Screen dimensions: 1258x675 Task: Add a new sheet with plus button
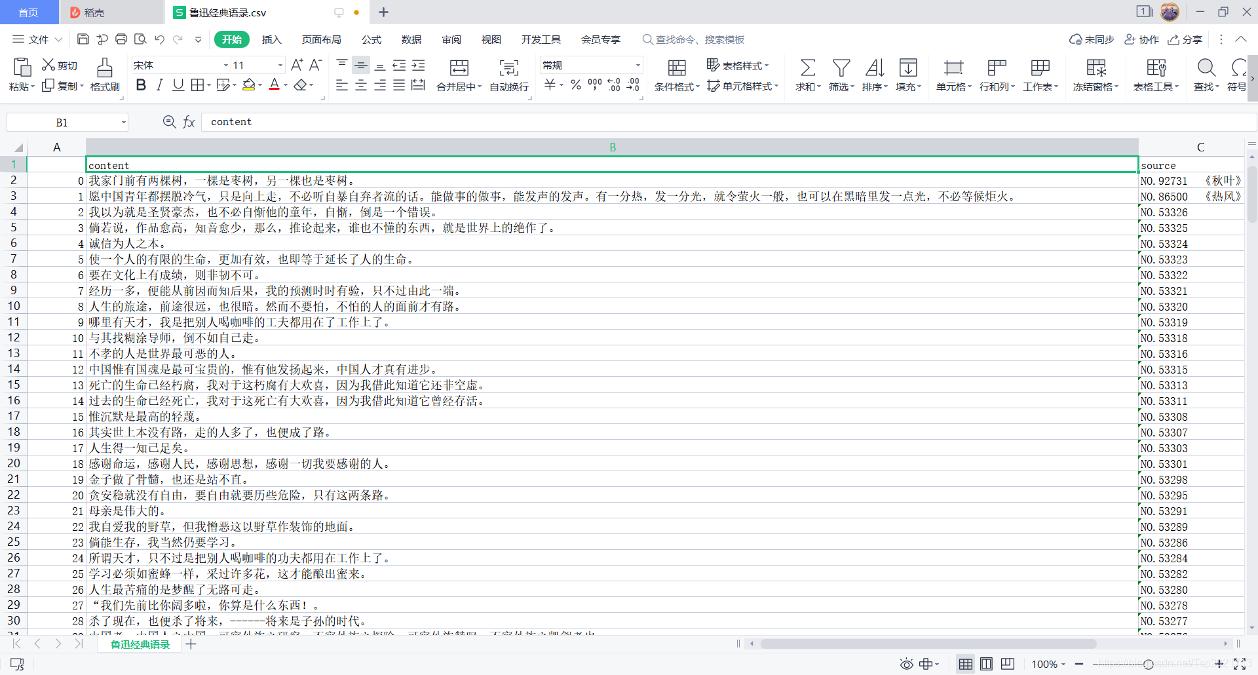coord(191,644)
